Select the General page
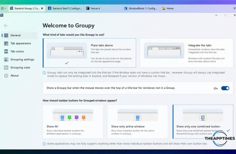The width and height of the screenshot is (236, 154). pos(19,35)
